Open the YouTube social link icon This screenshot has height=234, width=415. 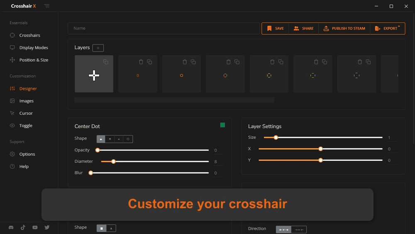click(x=35, y=227)
